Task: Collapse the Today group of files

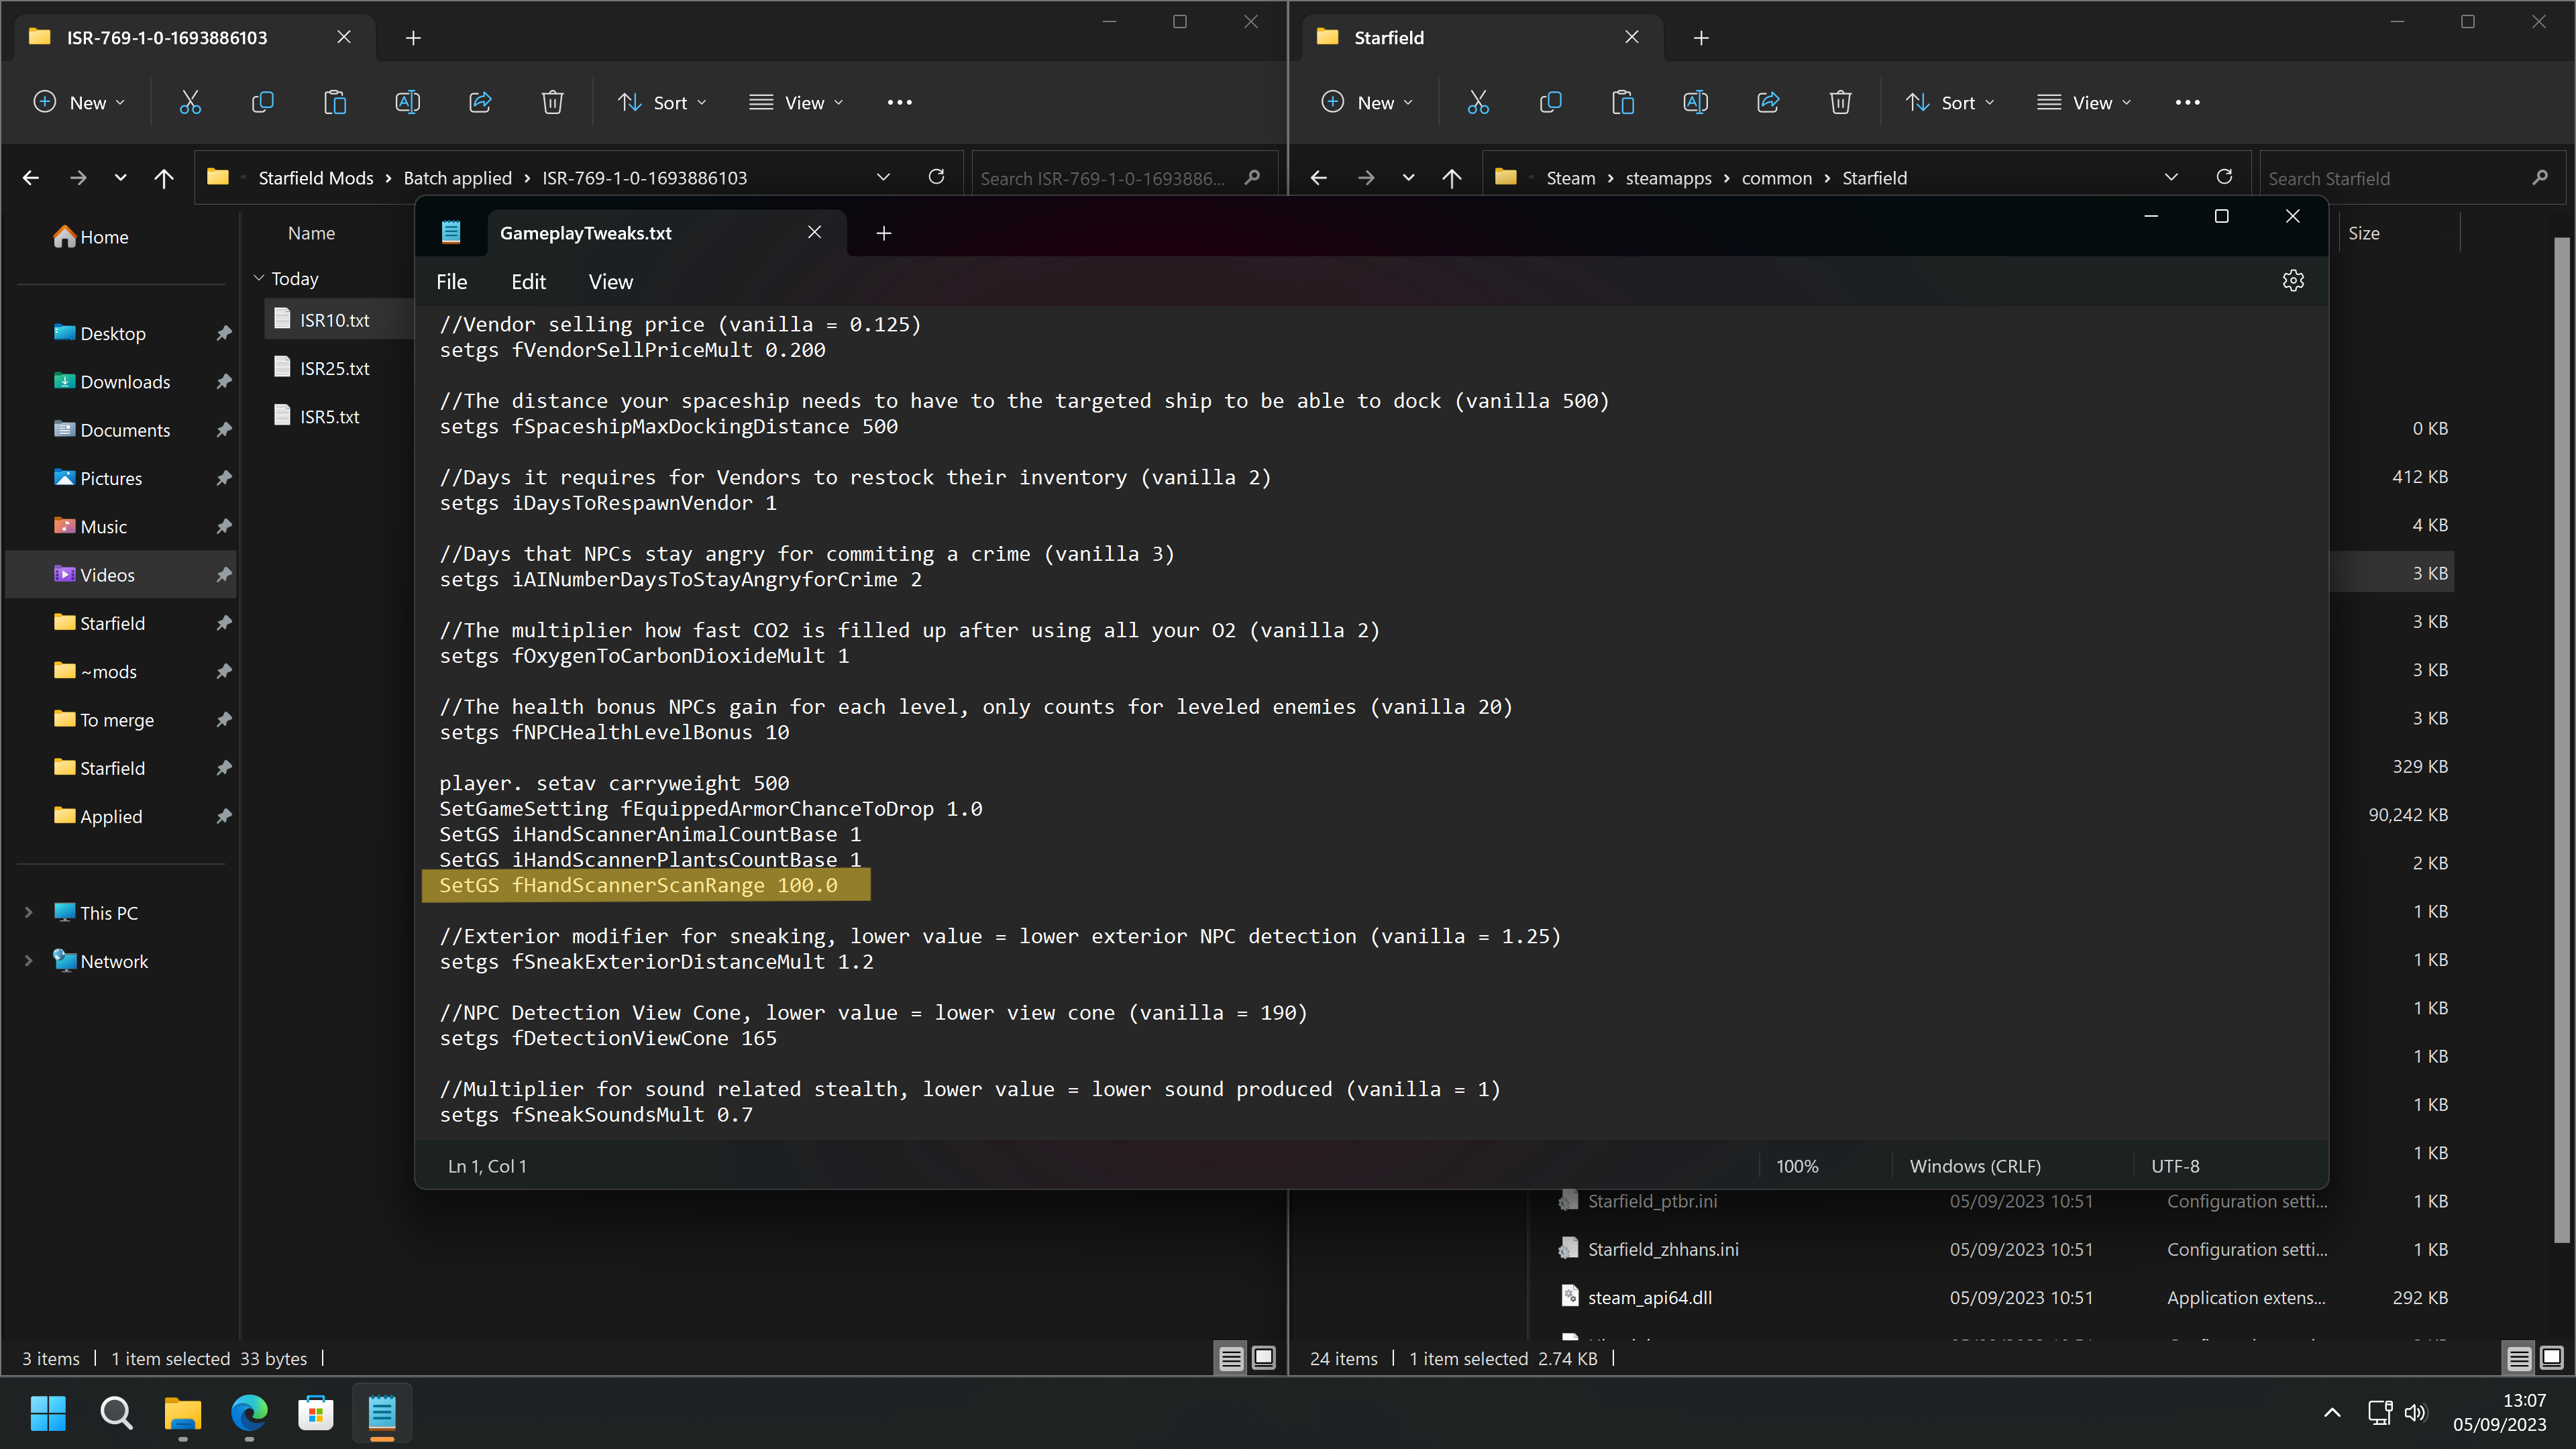Action: click(x=260, y=278)
